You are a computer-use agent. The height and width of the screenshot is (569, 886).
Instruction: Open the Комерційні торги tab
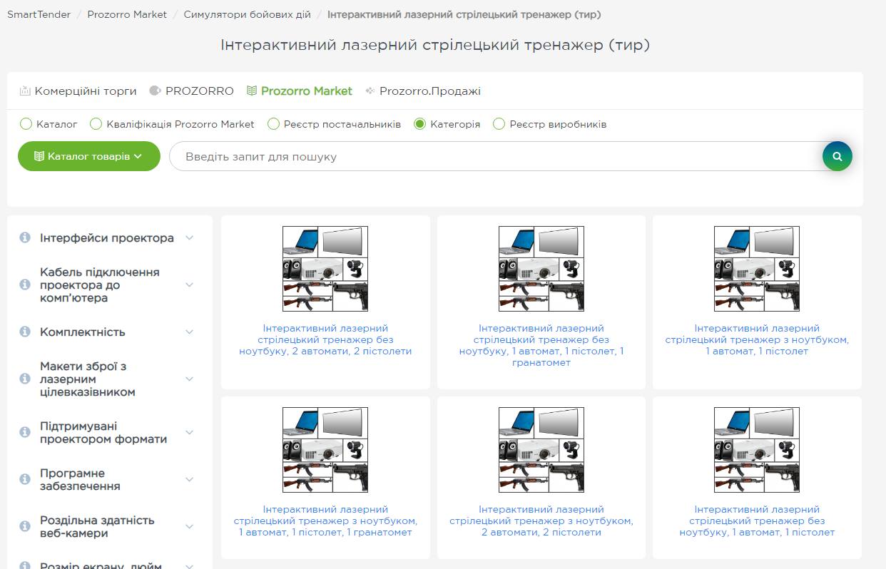(78, 91)
